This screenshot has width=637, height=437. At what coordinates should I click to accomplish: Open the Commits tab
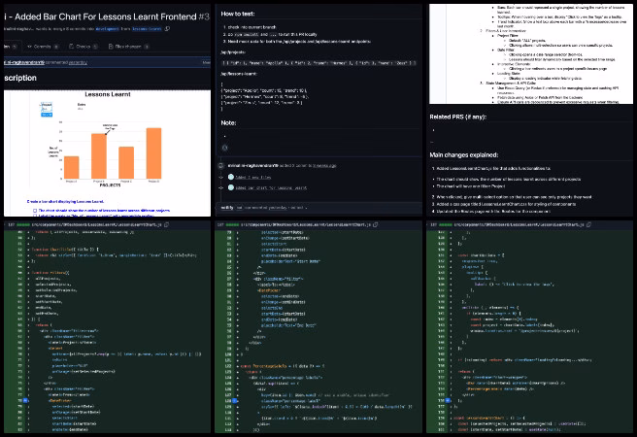tap(43, 47)
